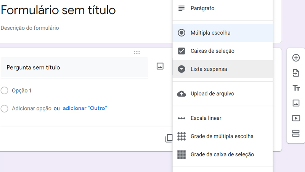Choose Parágrafo question type
The height and width of the screenshot is (172, 305).
coord(223,8)
